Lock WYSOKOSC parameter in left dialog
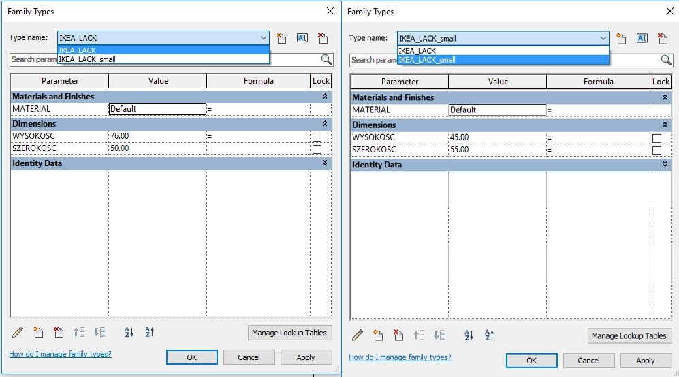 (x=317, y=137)
